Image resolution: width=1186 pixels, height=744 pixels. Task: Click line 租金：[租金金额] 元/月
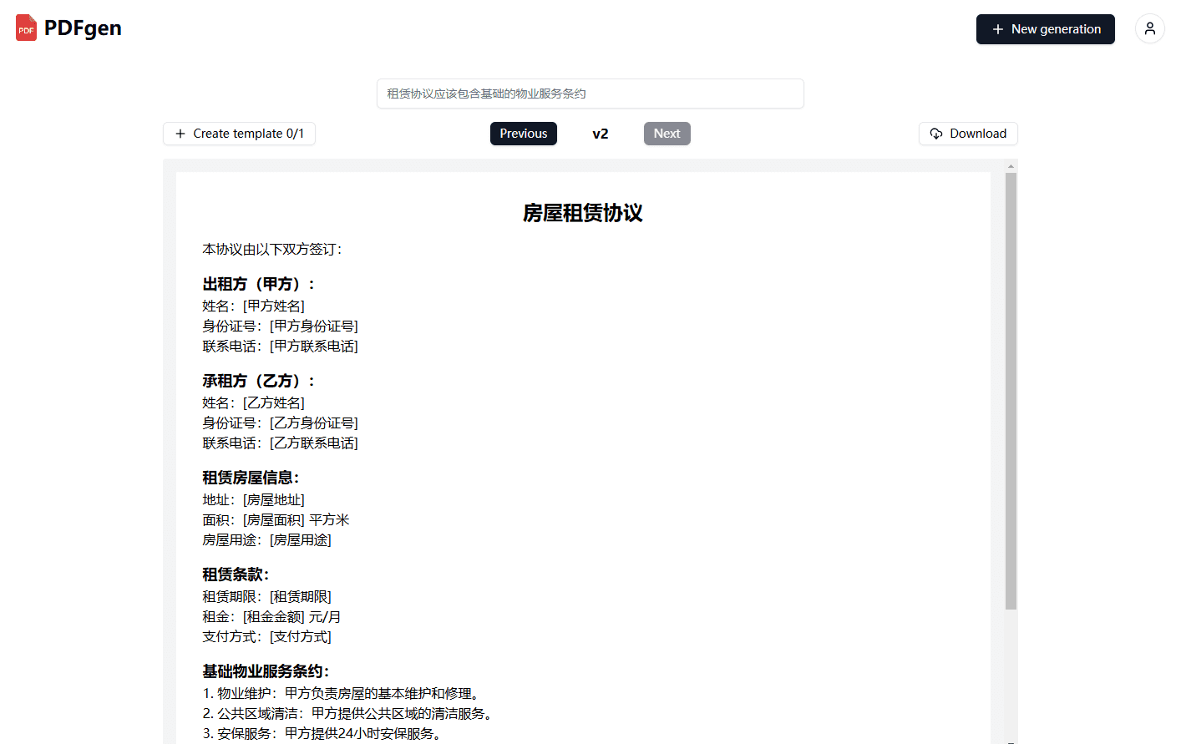click(x=271, y=616)
